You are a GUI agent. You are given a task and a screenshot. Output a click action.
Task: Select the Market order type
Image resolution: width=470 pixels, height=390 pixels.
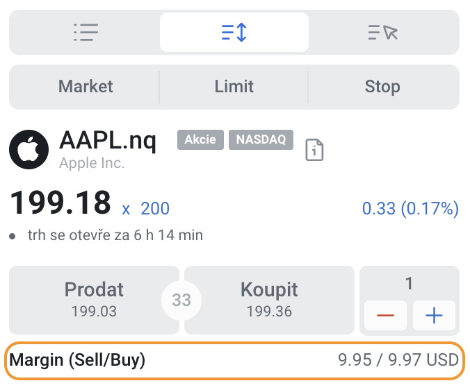point(86,87)
